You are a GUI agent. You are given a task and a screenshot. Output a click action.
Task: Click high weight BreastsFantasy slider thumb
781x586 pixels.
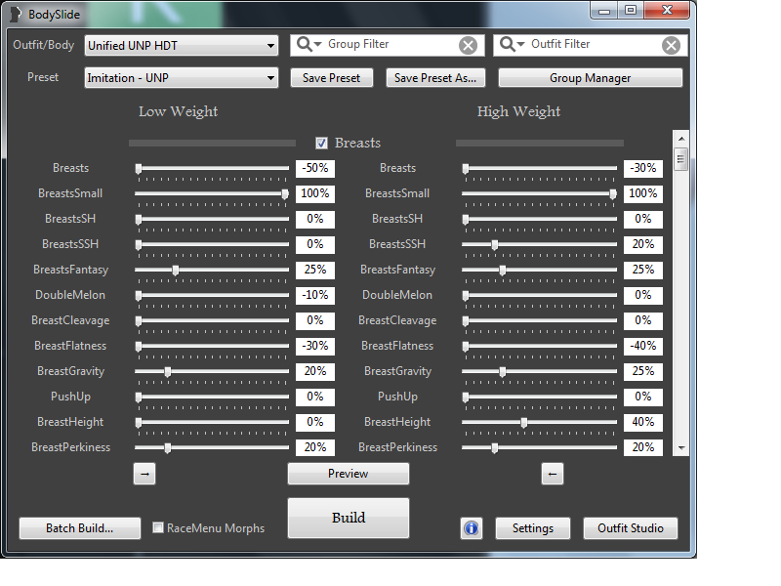pos(503,271)
